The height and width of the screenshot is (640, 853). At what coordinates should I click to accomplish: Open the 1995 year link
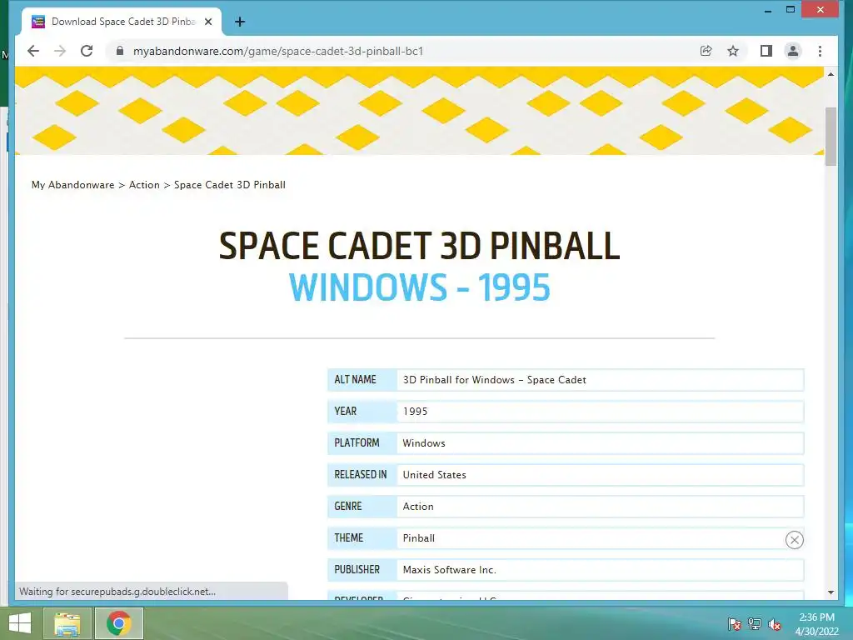point(415,412)
